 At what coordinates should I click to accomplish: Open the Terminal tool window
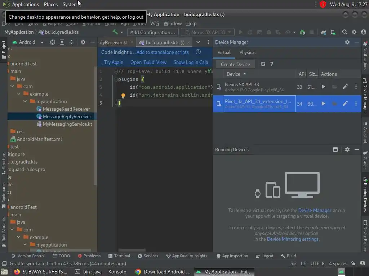point(119,256)
